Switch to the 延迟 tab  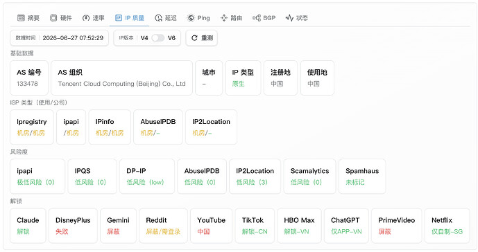166,18
